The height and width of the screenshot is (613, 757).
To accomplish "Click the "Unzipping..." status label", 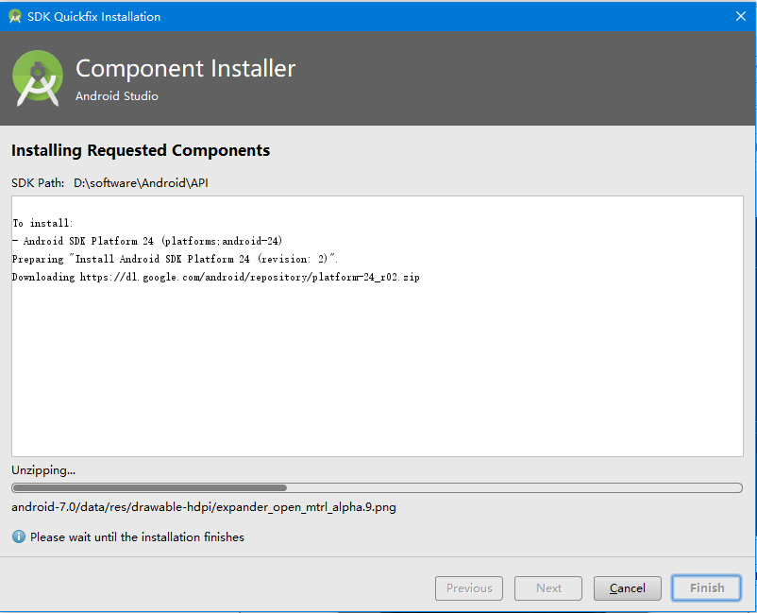I will pyautogui.click(x=43, y=470).
